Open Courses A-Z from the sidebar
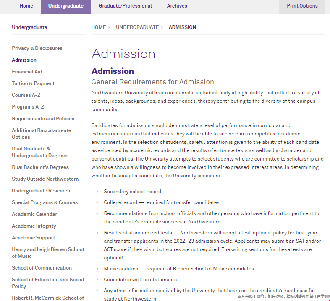 [x=26, y=95]
